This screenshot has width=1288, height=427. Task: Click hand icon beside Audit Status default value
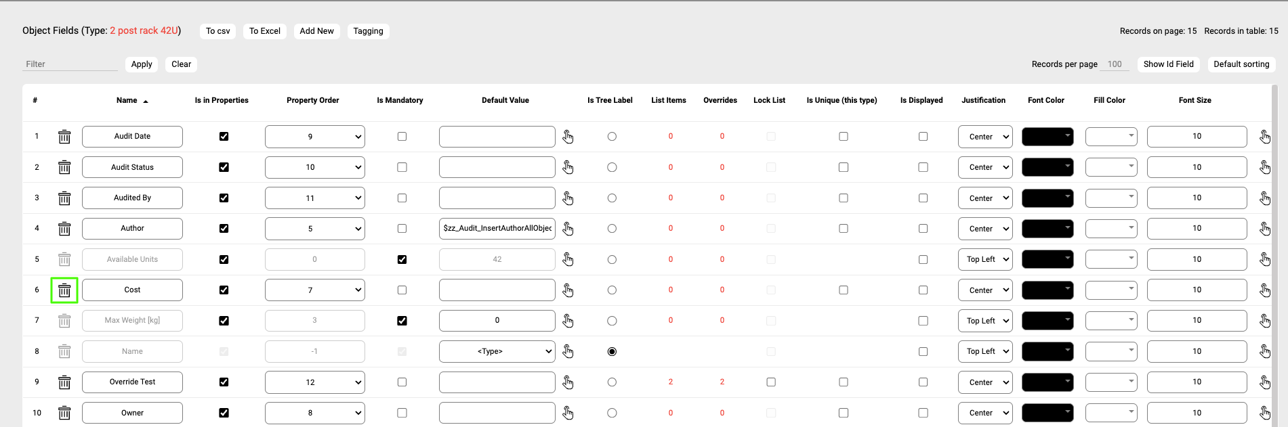click(568, 167)
